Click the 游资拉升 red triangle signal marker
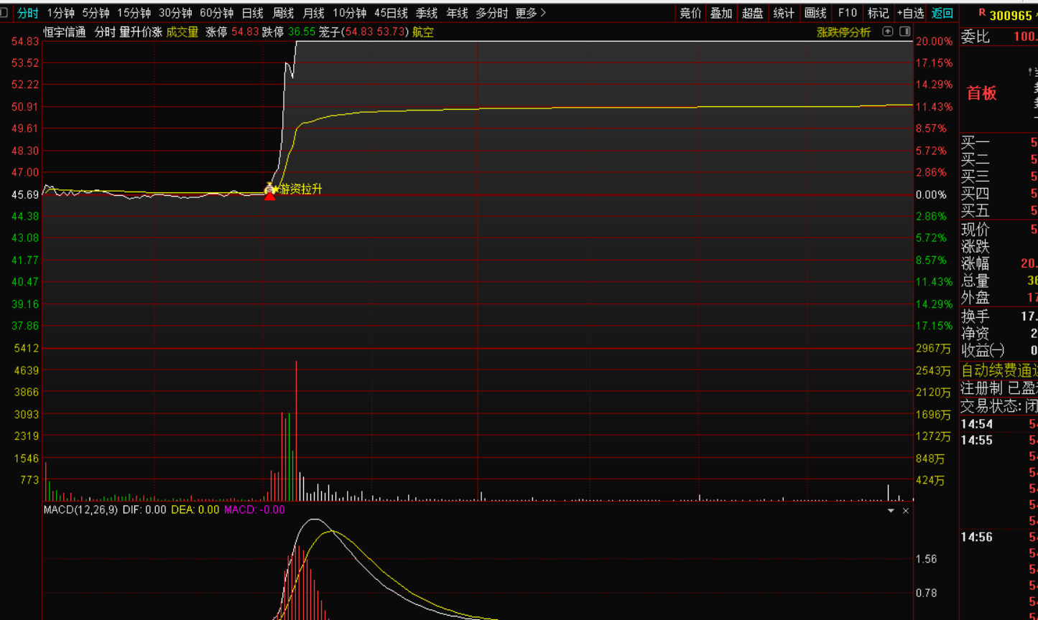This screenshot has width=1038, height=620. (x=269, y=194)
